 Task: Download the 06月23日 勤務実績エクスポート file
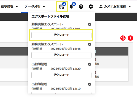coord(61,35)
